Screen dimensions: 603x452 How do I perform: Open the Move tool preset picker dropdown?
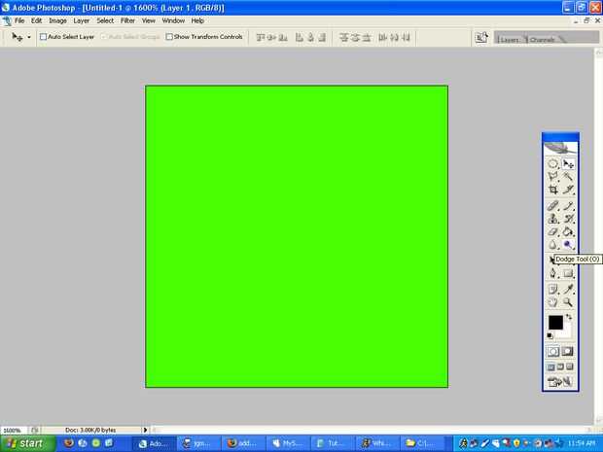(x=29, y=37)
